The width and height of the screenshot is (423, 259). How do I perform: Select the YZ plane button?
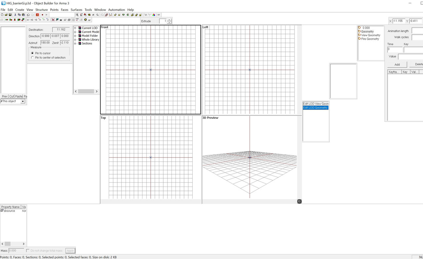[36, 20]
